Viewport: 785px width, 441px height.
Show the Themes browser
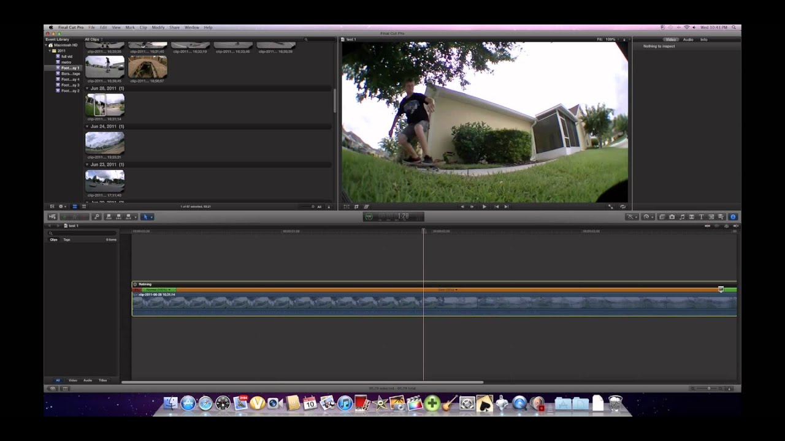(x=721, y=217)
